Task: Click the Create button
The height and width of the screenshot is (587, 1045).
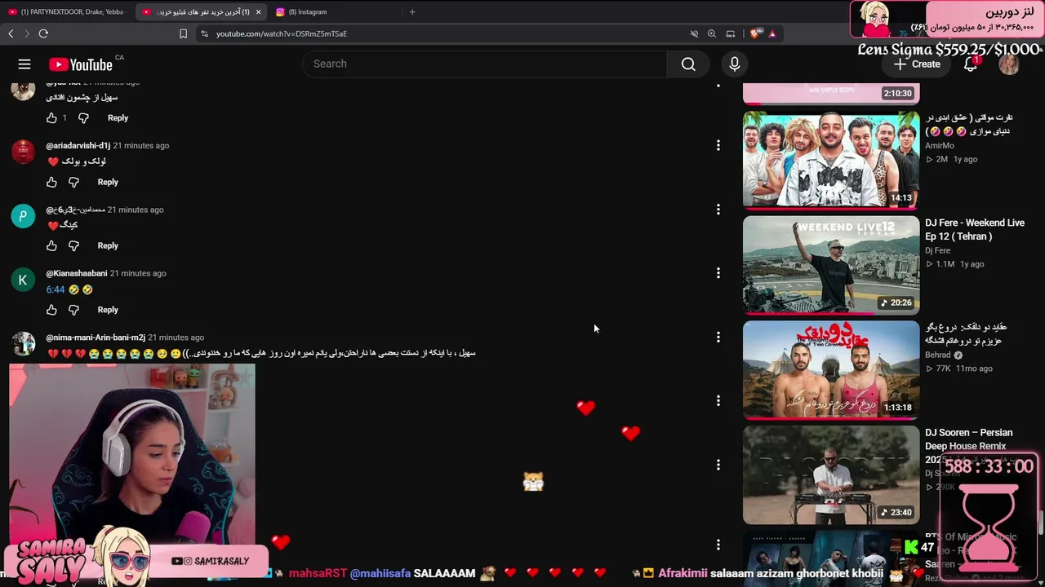Action: 917,64
